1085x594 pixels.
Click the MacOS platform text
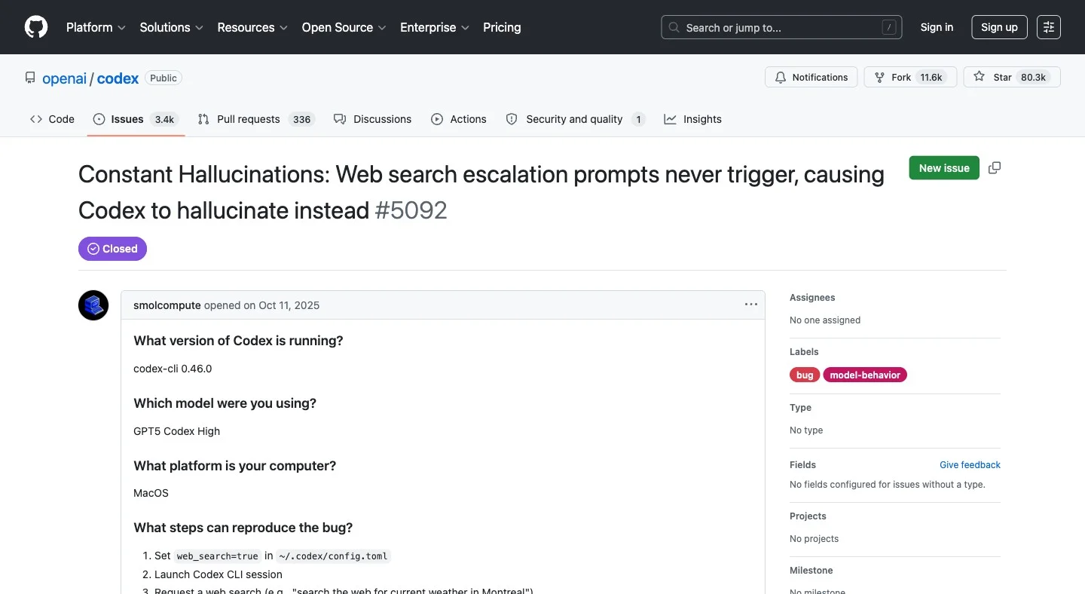click(x=151, y=493)
